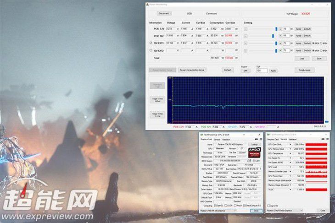335x223 pixels.
Task: Click the AMD Radeon logo in GPU-Z
Action: (x=254, y=152)
